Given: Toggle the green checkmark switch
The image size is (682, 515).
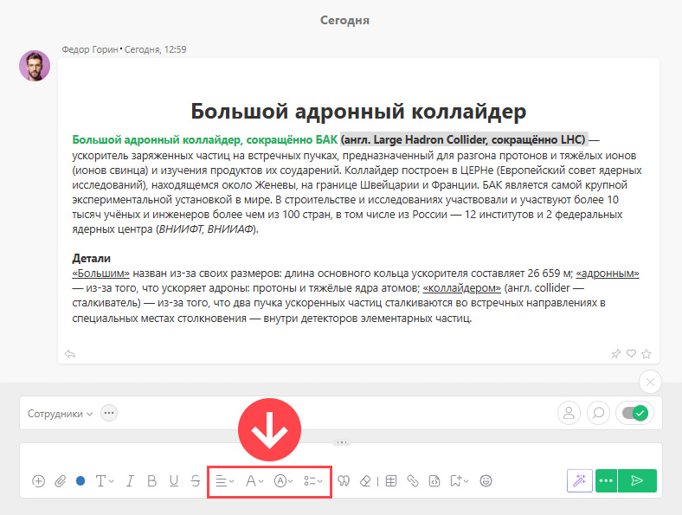Looking at the screenshot, I should (635, 413).
